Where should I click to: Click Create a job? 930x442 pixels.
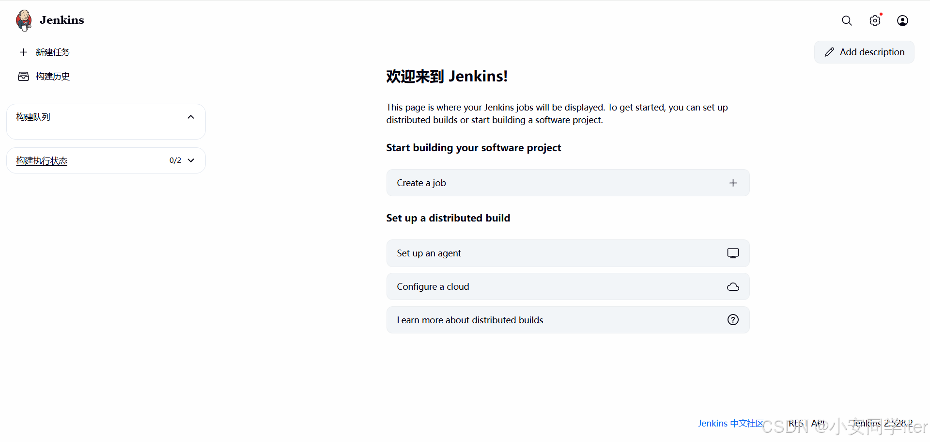(568, 183)
